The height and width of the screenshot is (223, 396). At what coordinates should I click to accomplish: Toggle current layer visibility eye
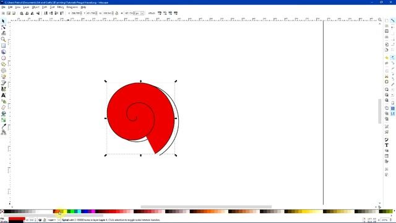coord(40,220)
